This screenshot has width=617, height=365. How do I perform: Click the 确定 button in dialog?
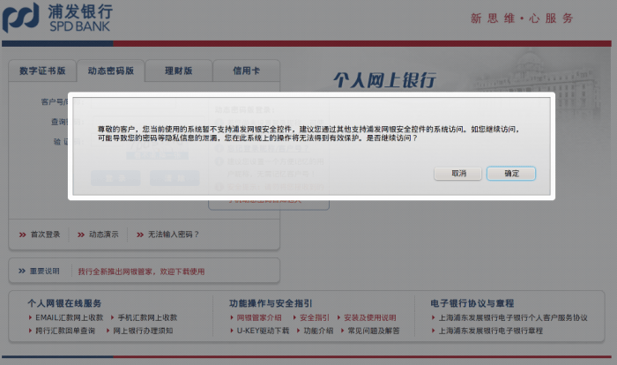click(511, 174)
